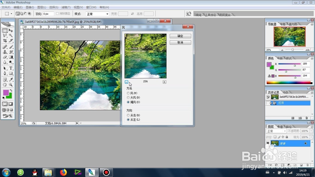Create new snapshot in History panel
The width and height of the screenshot is (315, 177).
(x=300, y=118)
